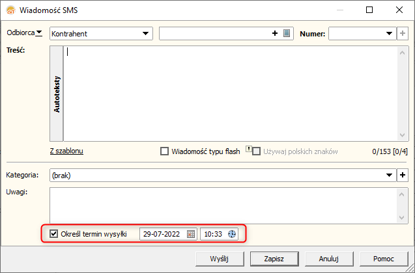Click the info icon next to Używaj polskich znaków
The height and width of the screenshot is (273, 415).
coord(248,149)
